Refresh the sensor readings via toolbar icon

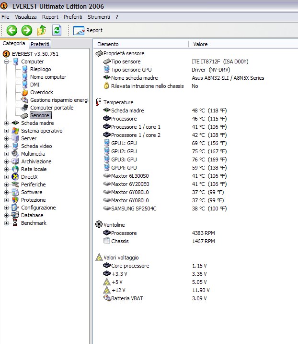point(57,30)
